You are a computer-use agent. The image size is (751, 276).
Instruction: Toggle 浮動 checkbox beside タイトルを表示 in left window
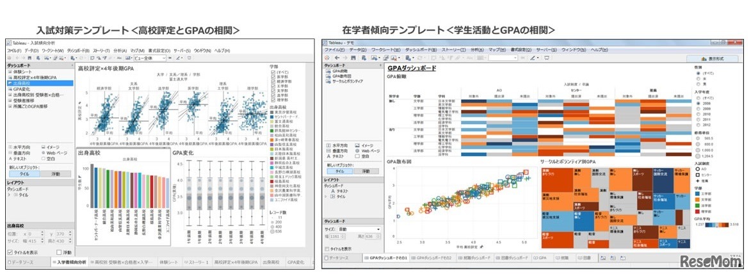click(x=59, y=252)
